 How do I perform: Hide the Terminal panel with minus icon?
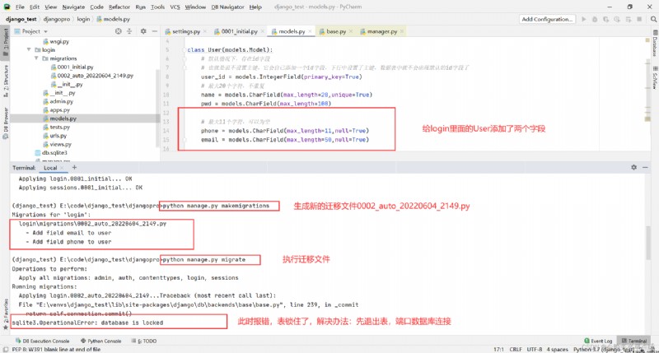click(x=645, y=167)
